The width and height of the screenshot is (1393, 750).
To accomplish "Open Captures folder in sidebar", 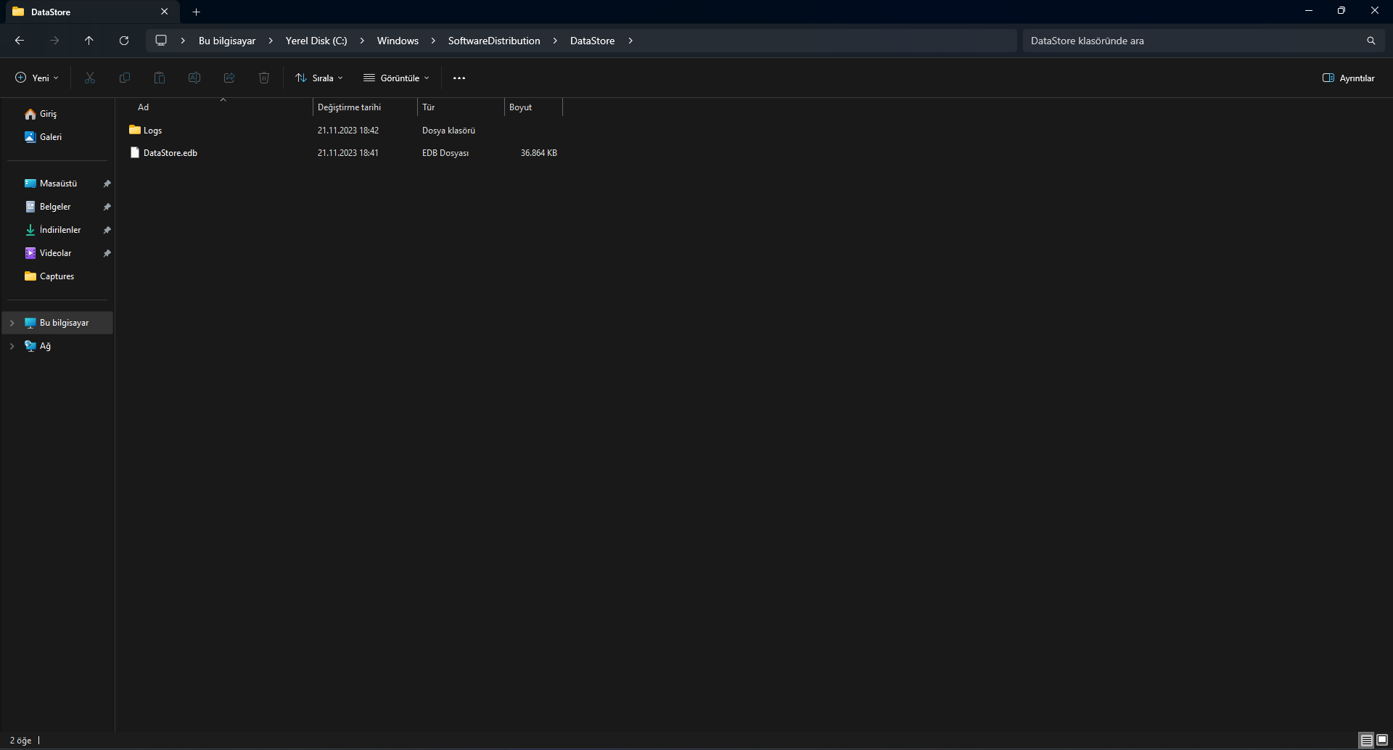I will click(x=57, y=276).
